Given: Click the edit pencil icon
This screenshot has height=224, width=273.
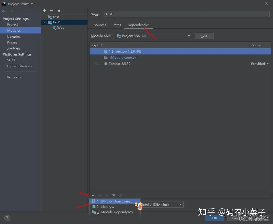Looking at the screenshot, I should pyautogui.click(x=121, y=195).
